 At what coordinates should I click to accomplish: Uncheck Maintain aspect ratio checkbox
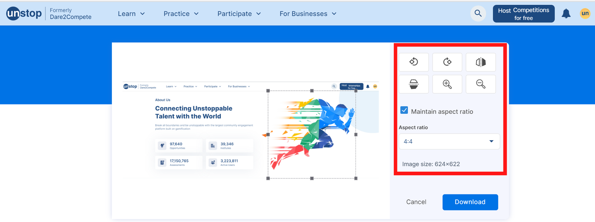click(404, 110)
